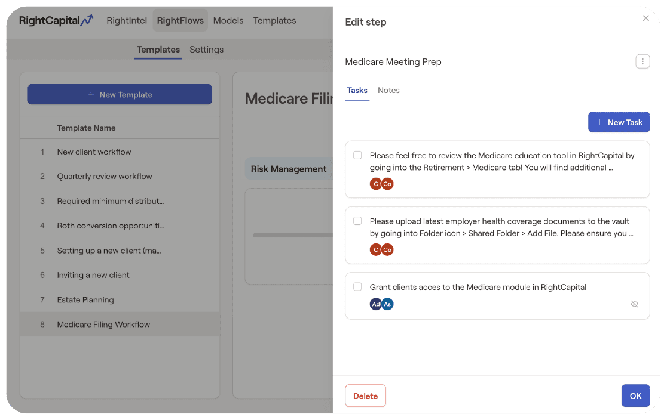Select the Inviting a new client template
Screen dimensions: 667x420
pos(120,275)
